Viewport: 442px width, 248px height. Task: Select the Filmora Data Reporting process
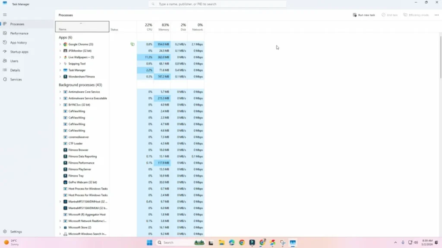pos(130,156)
